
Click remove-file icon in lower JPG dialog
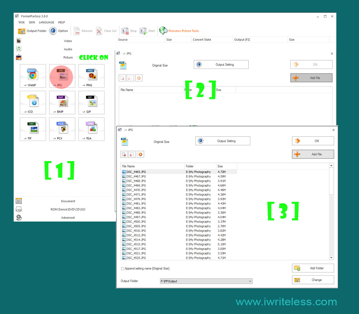pyautogui.click(x=124, y=154)
